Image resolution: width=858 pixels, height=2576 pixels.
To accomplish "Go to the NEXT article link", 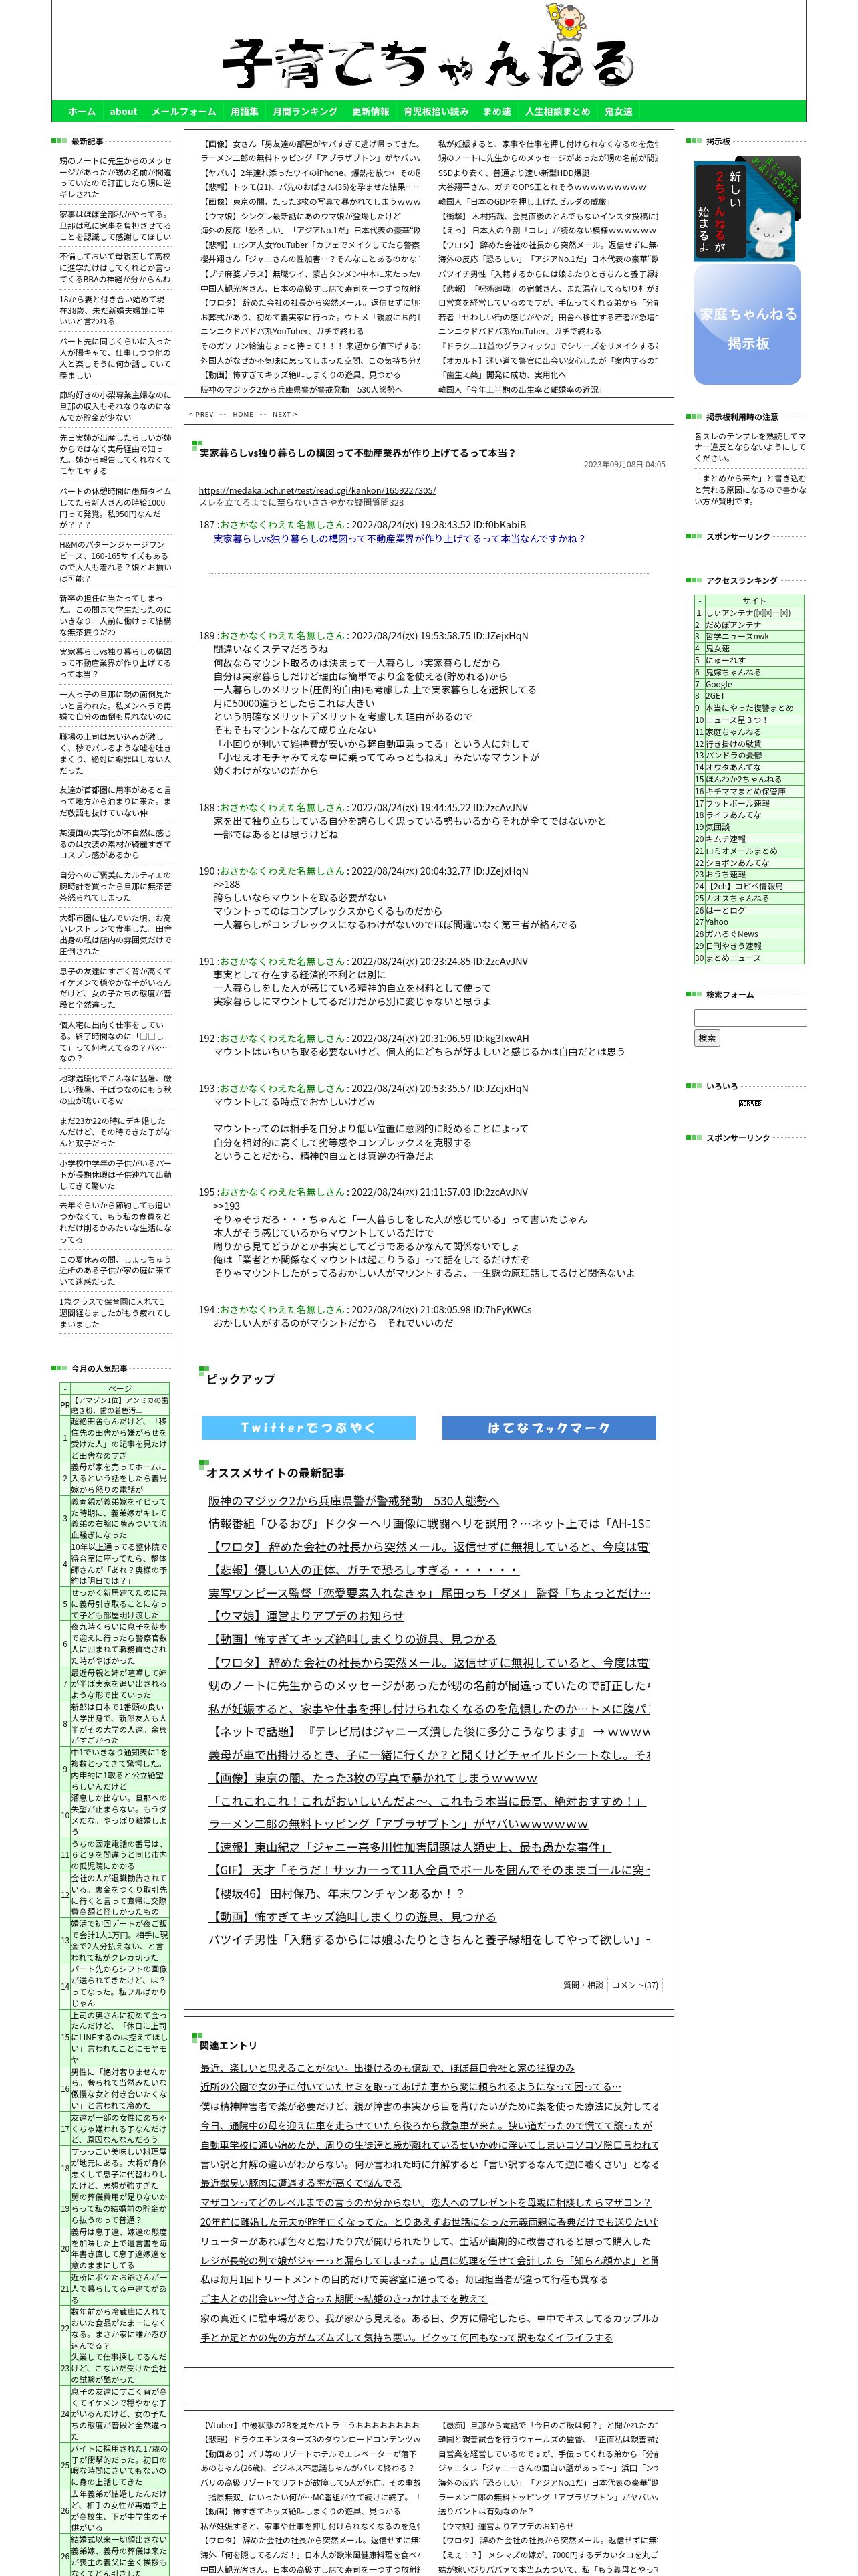I will (284, 414).
